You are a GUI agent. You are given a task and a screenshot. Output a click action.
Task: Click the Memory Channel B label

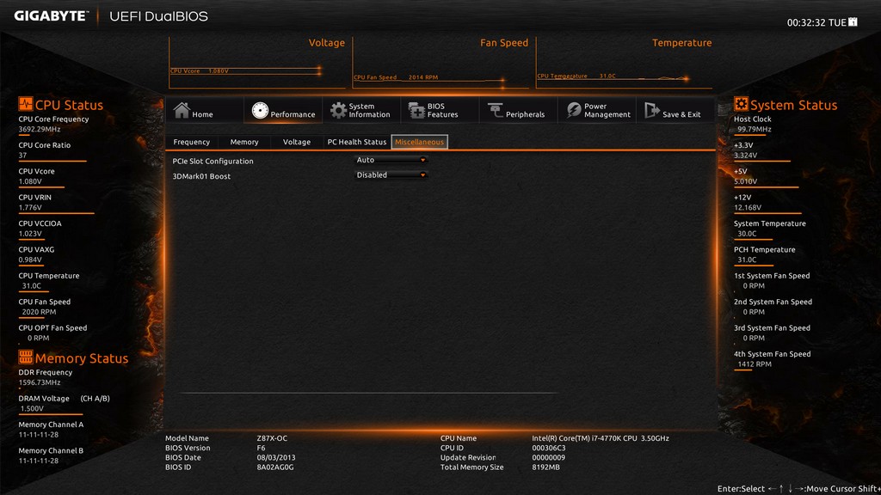click(51, 450)
